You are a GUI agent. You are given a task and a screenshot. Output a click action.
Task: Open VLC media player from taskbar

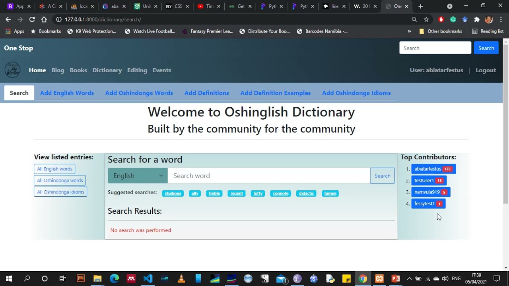(x=181, y=278)
